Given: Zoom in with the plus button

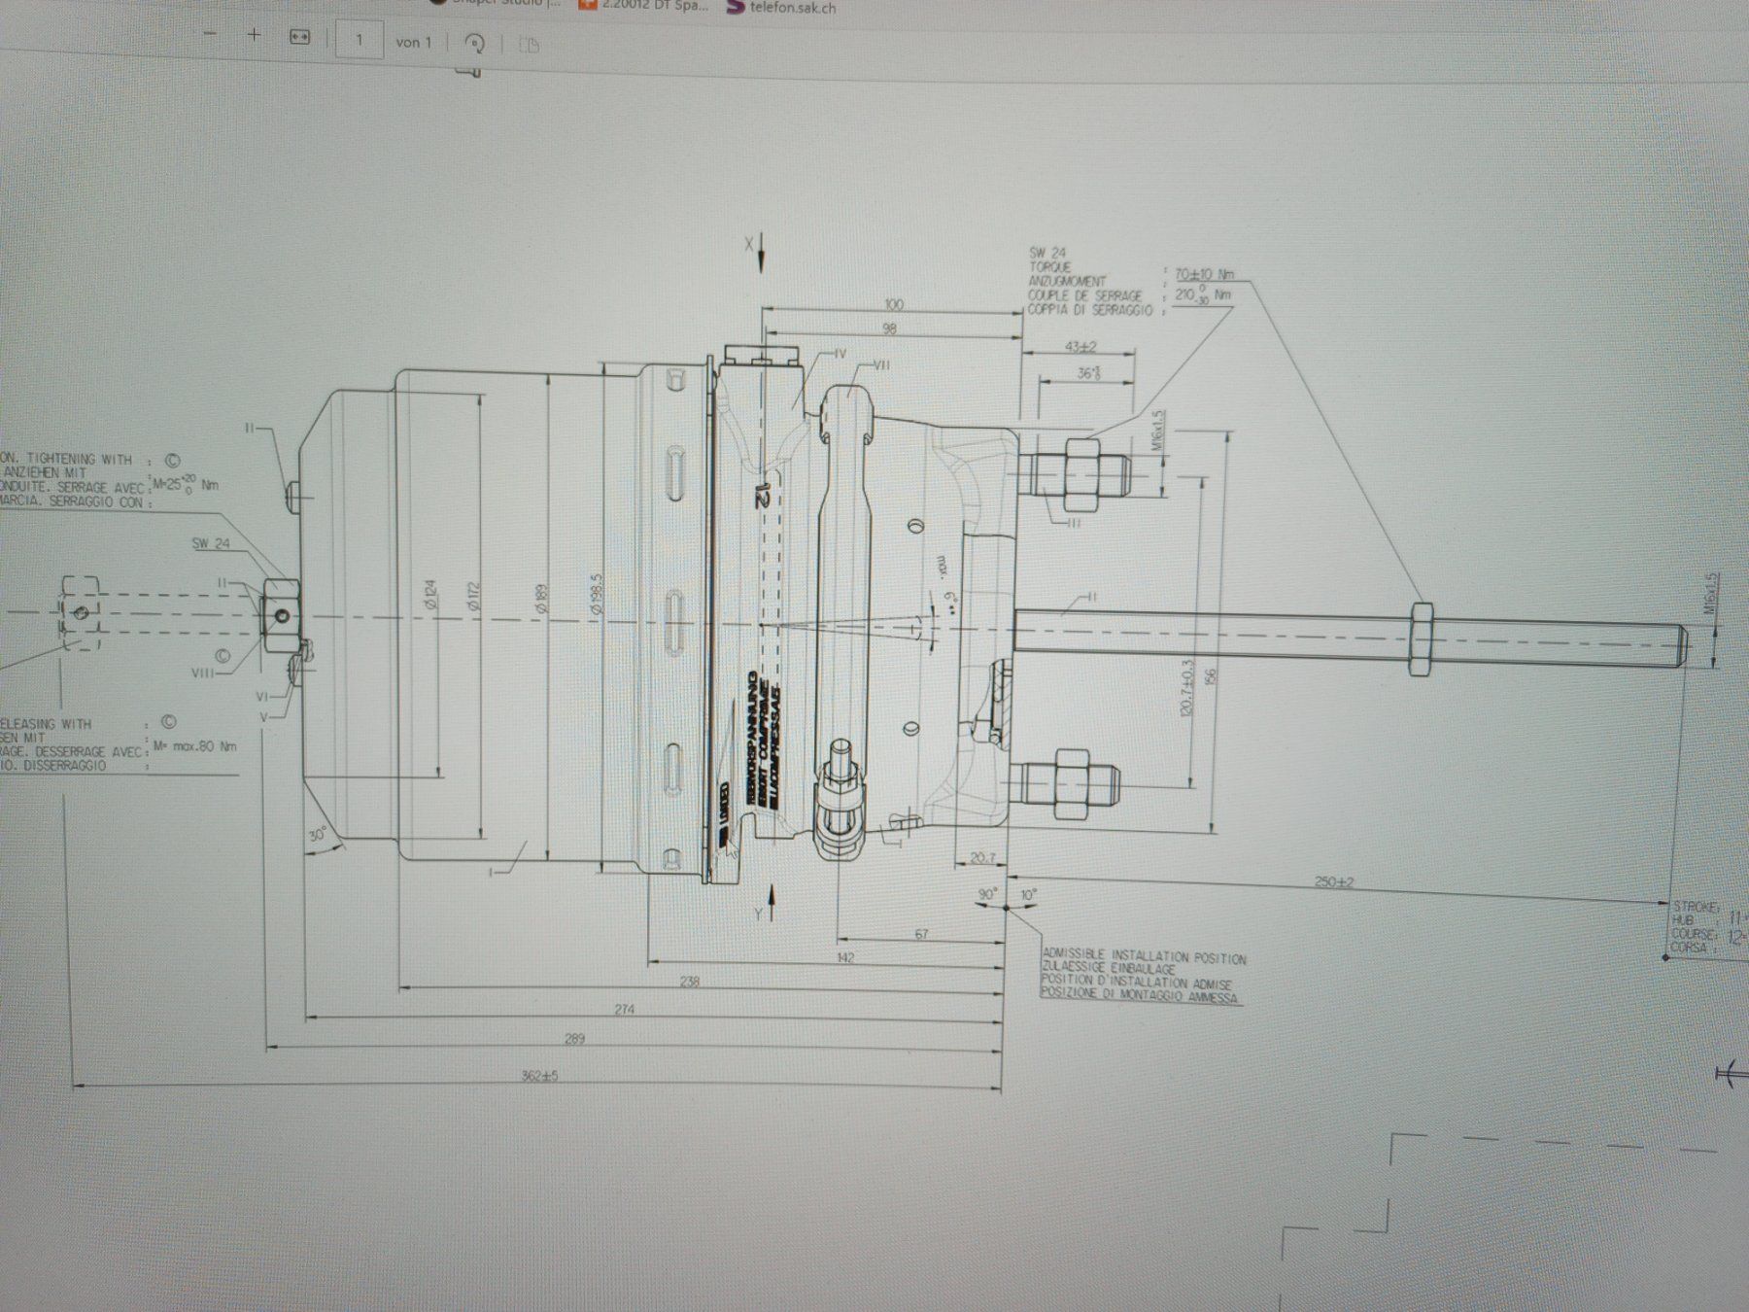Looking at the screenshot, I should tap(255, 36).
